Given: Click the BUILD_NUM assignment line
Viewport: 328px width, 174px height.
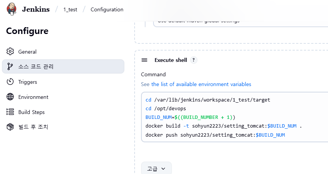Looking at the screenshot, I should [x=190, y=117].
